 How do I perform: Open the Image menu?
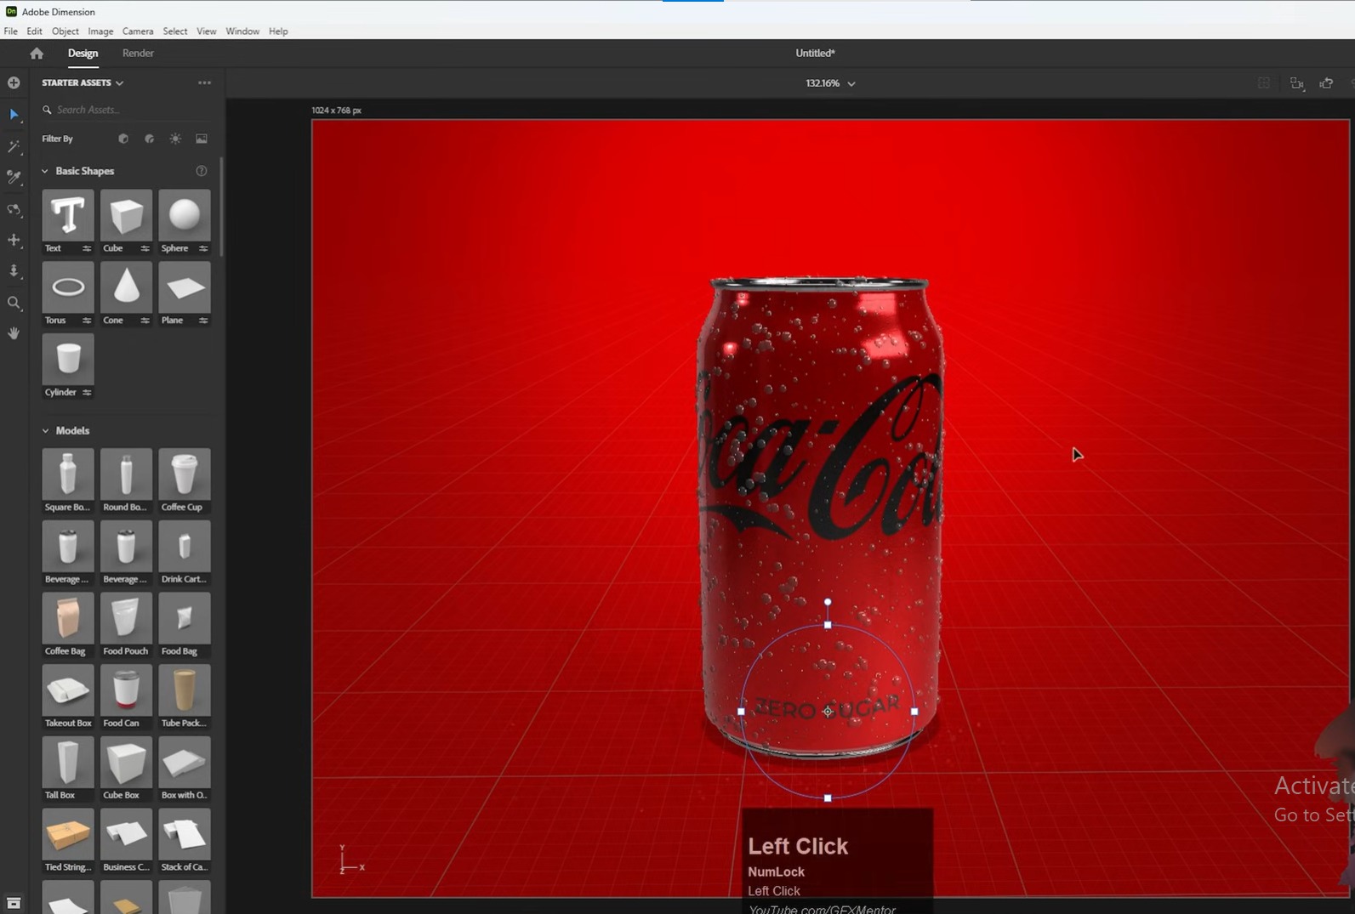point(100,31)
